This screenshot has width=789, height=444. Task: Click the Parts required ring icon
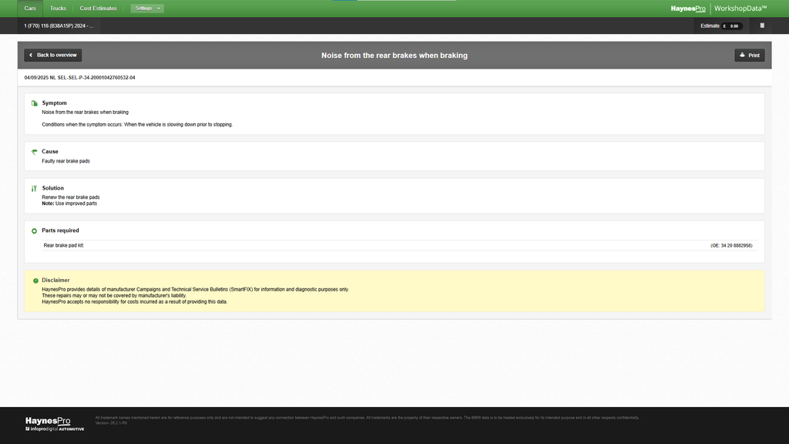(x=34, y=231)
